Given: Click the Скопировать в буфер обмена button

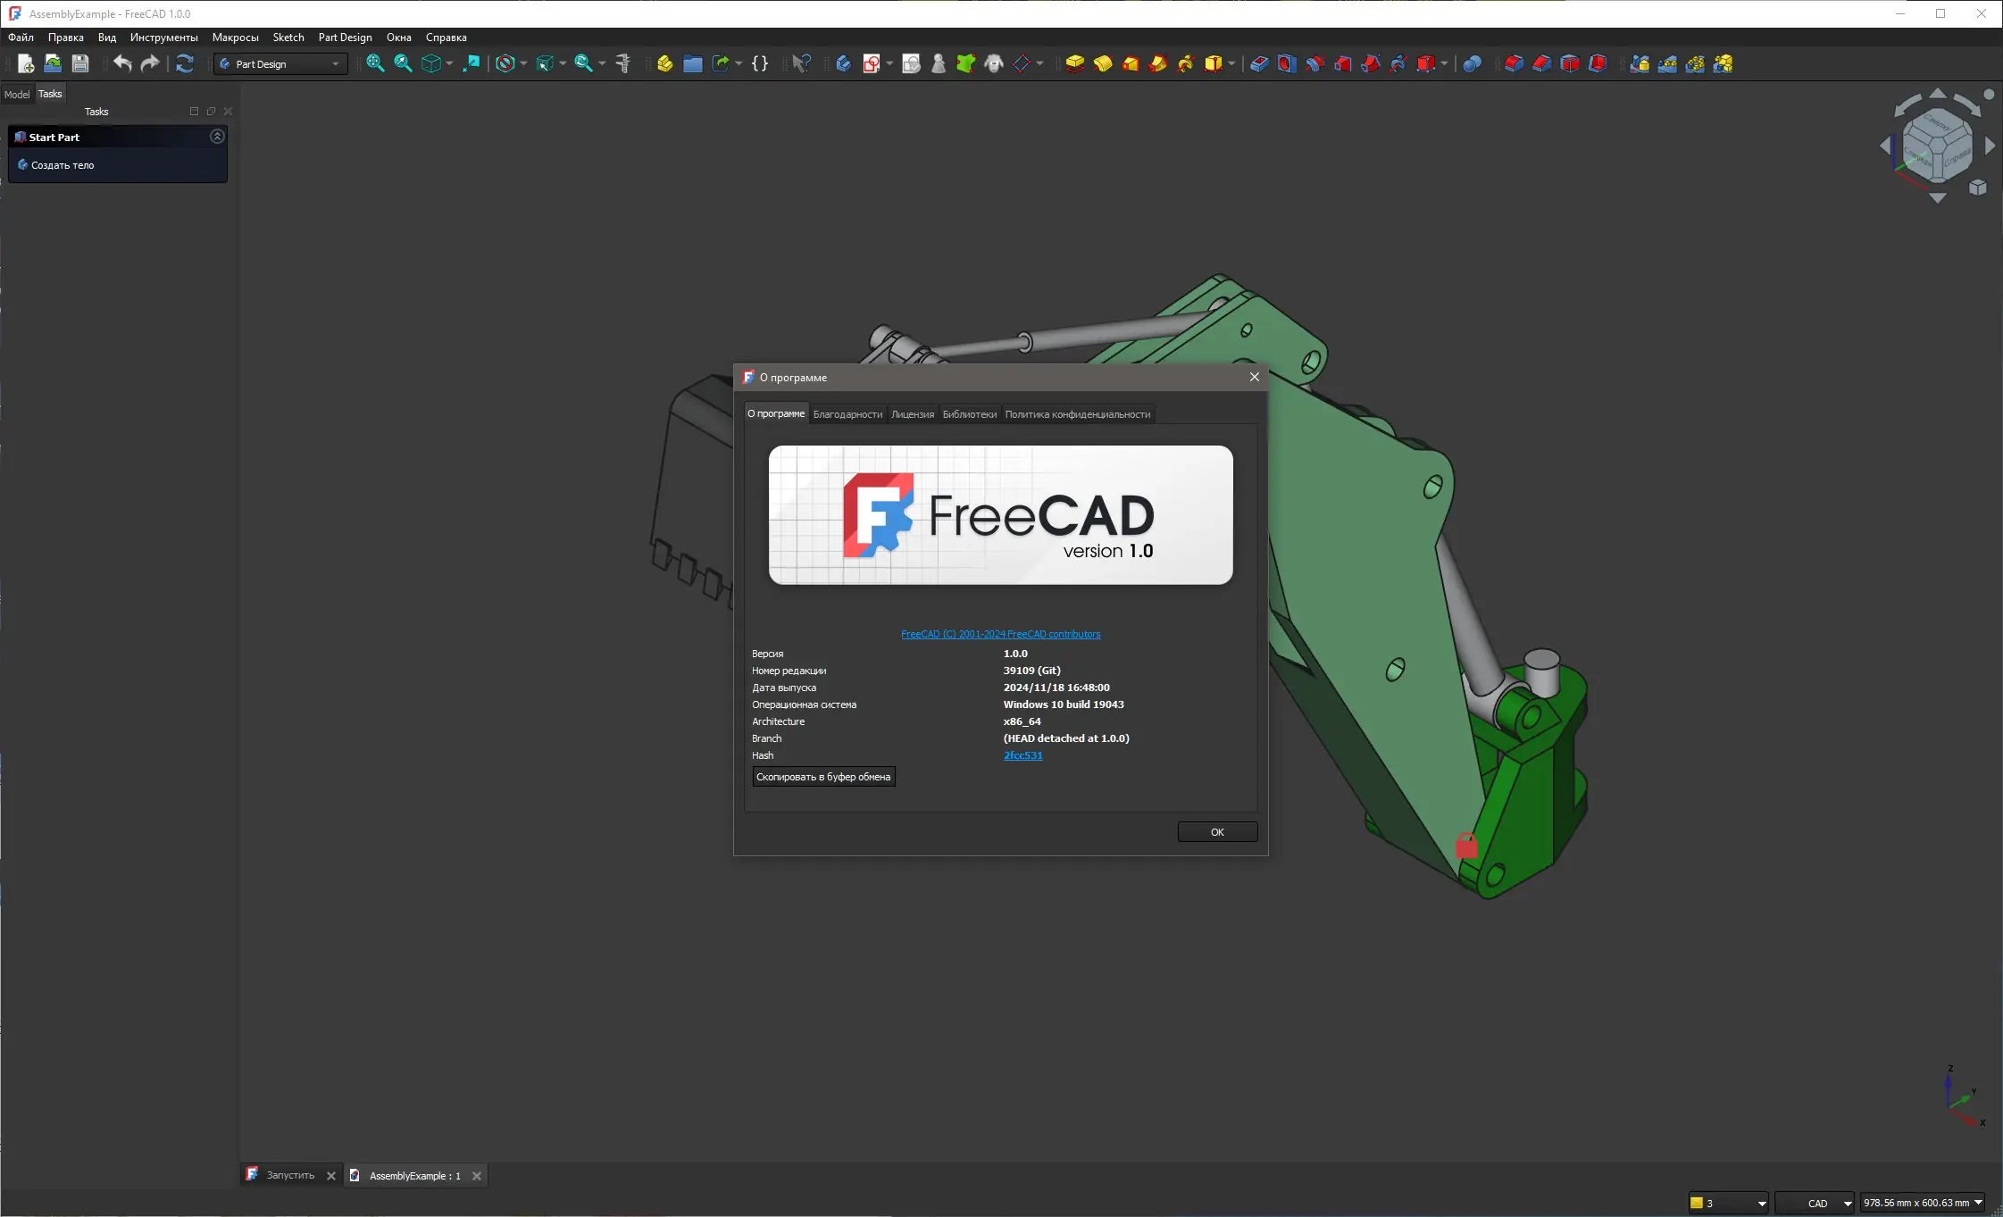Looking at the screenshot, I should point(822,777).
